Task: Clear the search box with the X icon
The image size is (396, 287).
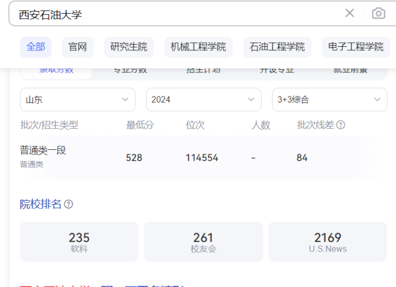Action: point(350,13)
